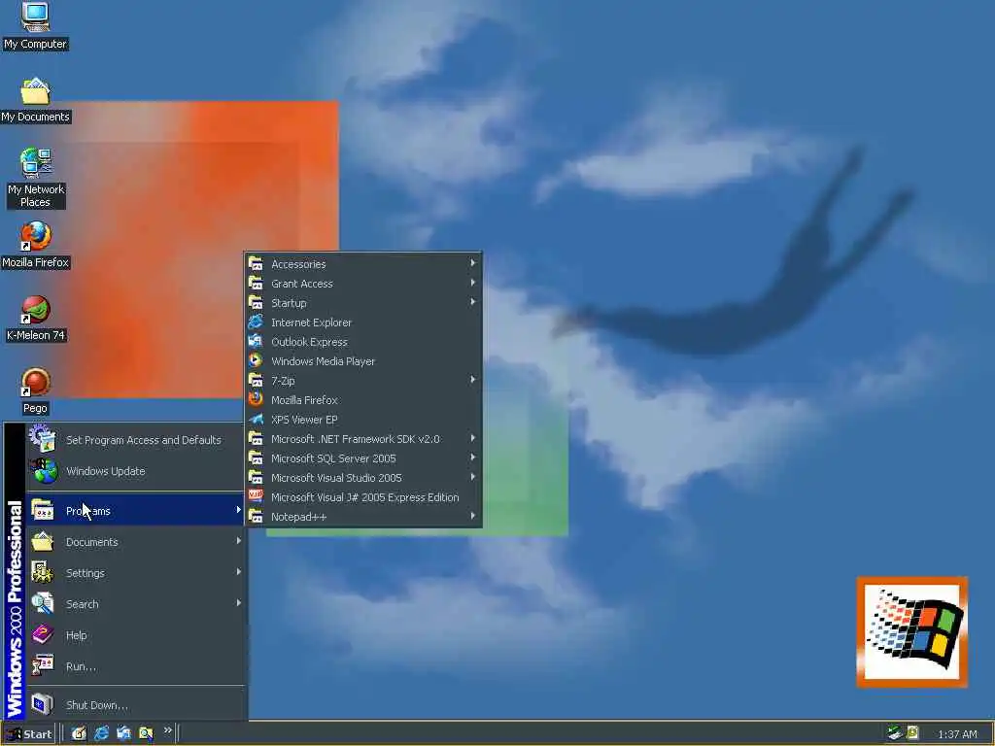Click the yellow system tray icon beside clock
The image size is (995, 746).
912,732
